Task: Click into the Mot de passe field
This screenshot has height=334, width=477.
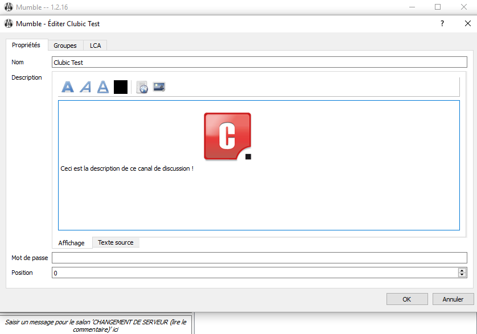Action: (x=260, y=258)
